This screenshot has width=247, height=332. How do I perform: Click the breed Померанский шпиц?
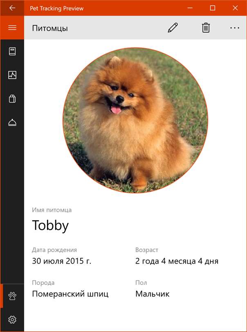click(70, 294)
